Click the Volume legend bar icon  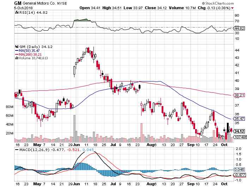pos(16,58)
